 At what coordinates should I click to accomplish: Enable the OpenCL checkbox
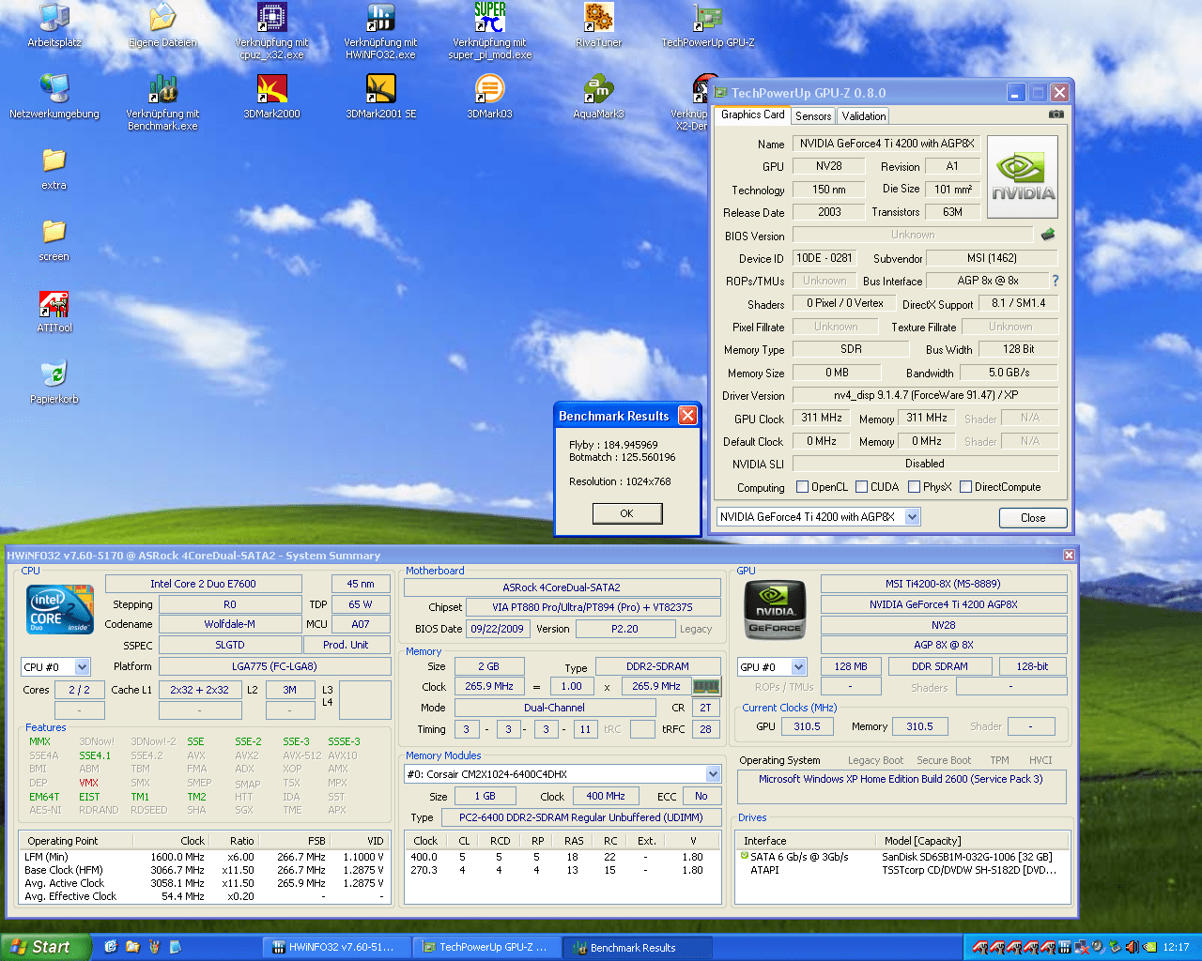[803, 487]
